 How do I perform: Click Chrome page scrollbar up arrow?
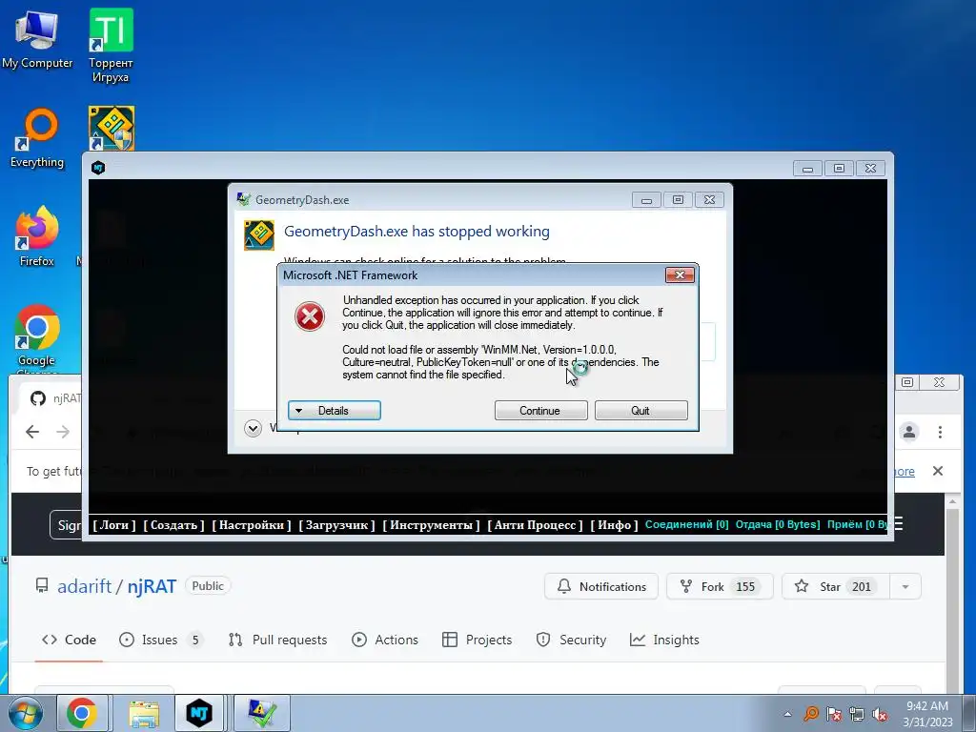pos(952,500)
